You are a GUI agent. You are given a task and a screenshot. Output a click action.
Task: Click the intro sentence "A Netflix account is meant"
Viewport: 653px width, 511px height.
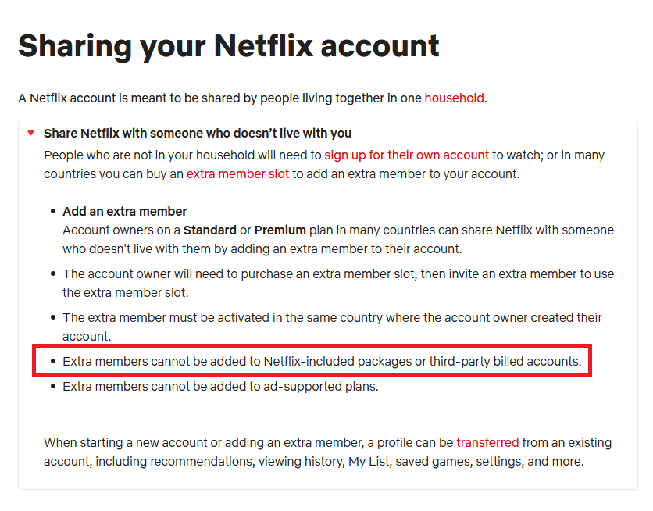(219, 98)
